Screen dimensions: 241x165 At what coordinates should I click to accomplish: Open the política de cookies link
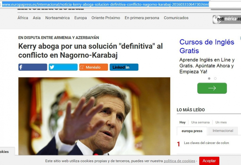pos(179,161)
